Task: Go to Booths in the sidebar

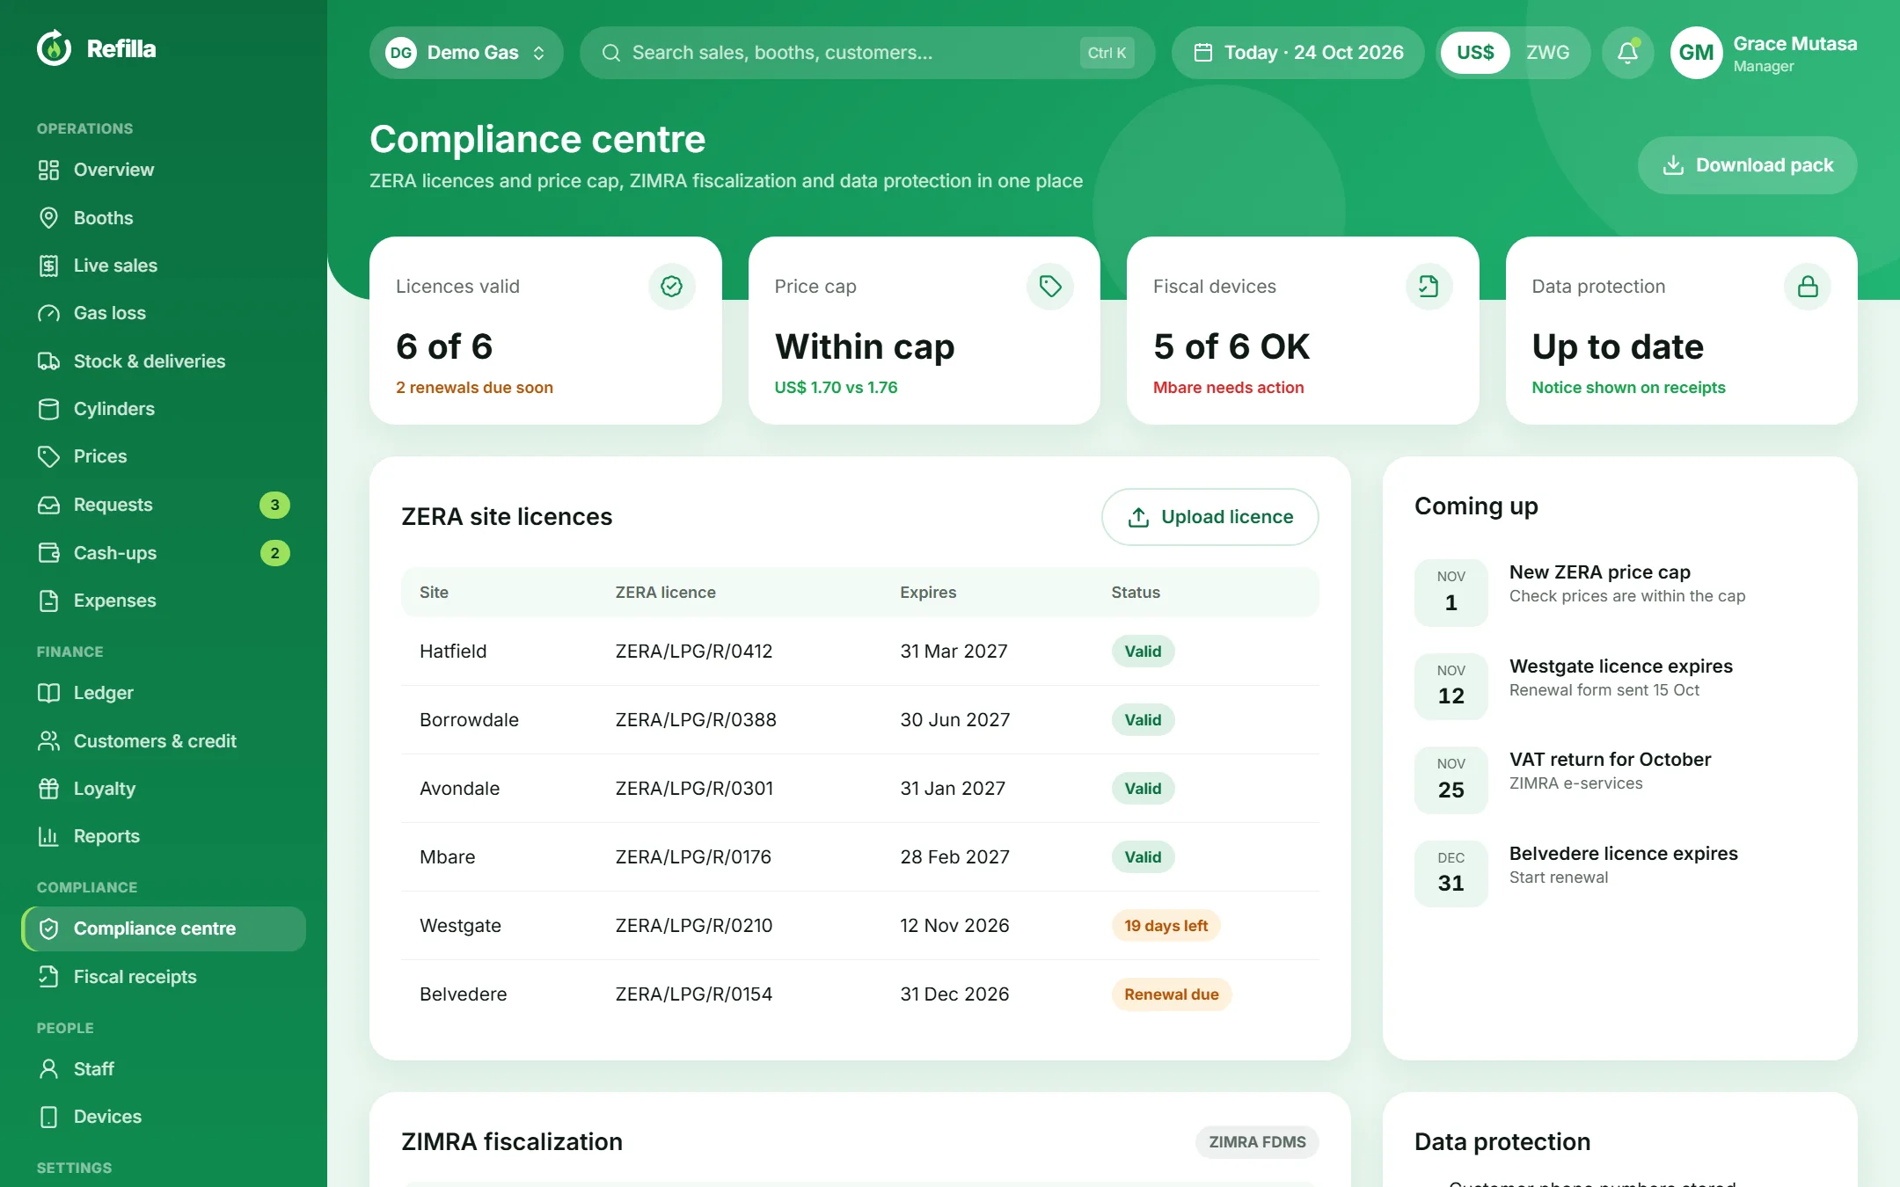Action: pos(164,218)
